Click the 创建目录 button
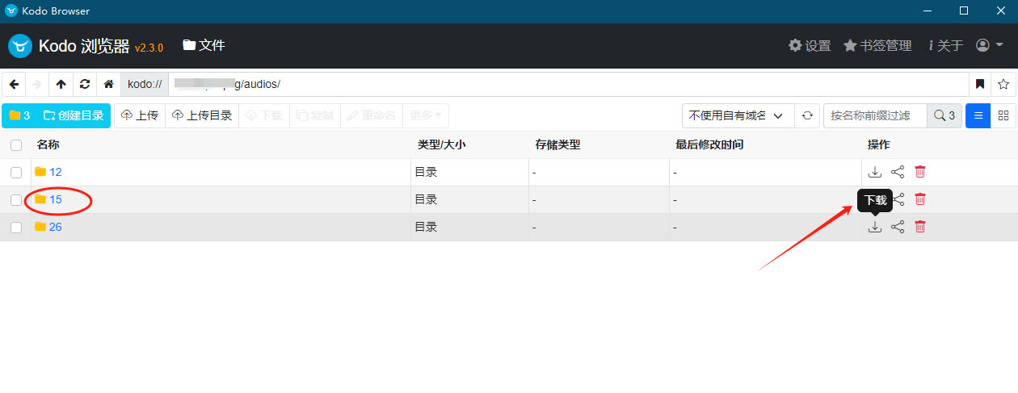Image resolution: width=1018 pixels, height=393 pixels. 74,115
